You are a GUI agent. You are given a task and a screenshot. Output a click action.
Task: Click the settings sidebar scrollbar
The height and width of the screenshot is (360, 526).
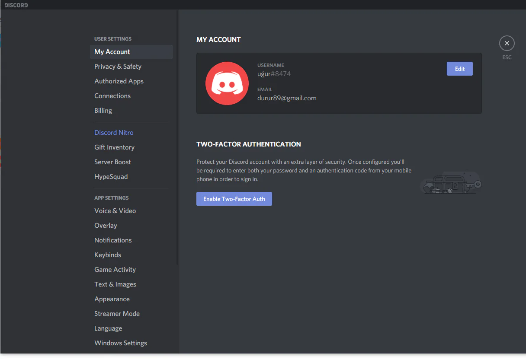pos(177,138)
